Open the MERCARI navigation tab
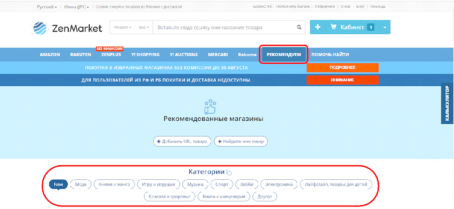 point(218,54)
